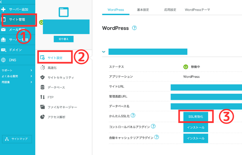Click help icon beside WordPress heading
Image resolution: width=242 pixels, height=155 pixels.
134,28
